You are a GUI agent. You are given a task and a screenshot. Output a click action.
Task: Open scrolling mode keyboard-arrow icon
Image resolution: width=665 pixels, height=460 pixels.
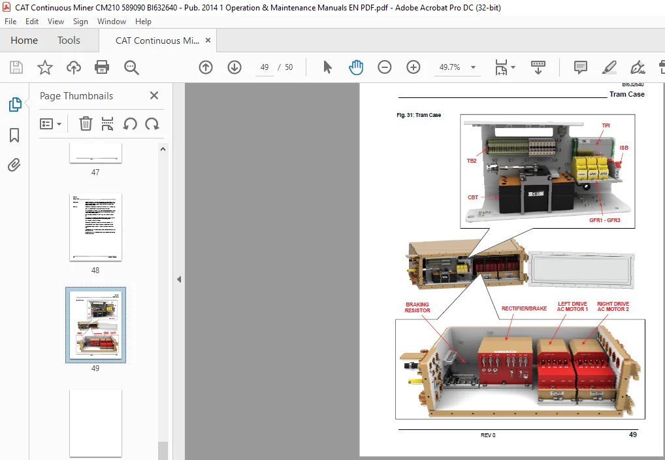538,67
